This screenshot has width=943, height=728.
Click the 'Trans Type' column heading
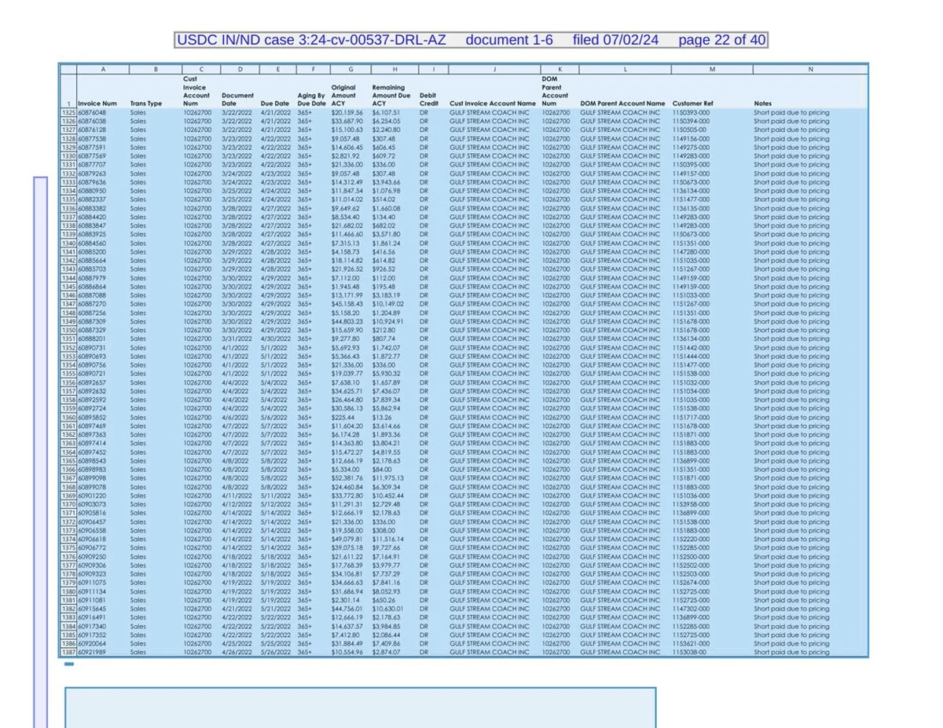point(146,104)
